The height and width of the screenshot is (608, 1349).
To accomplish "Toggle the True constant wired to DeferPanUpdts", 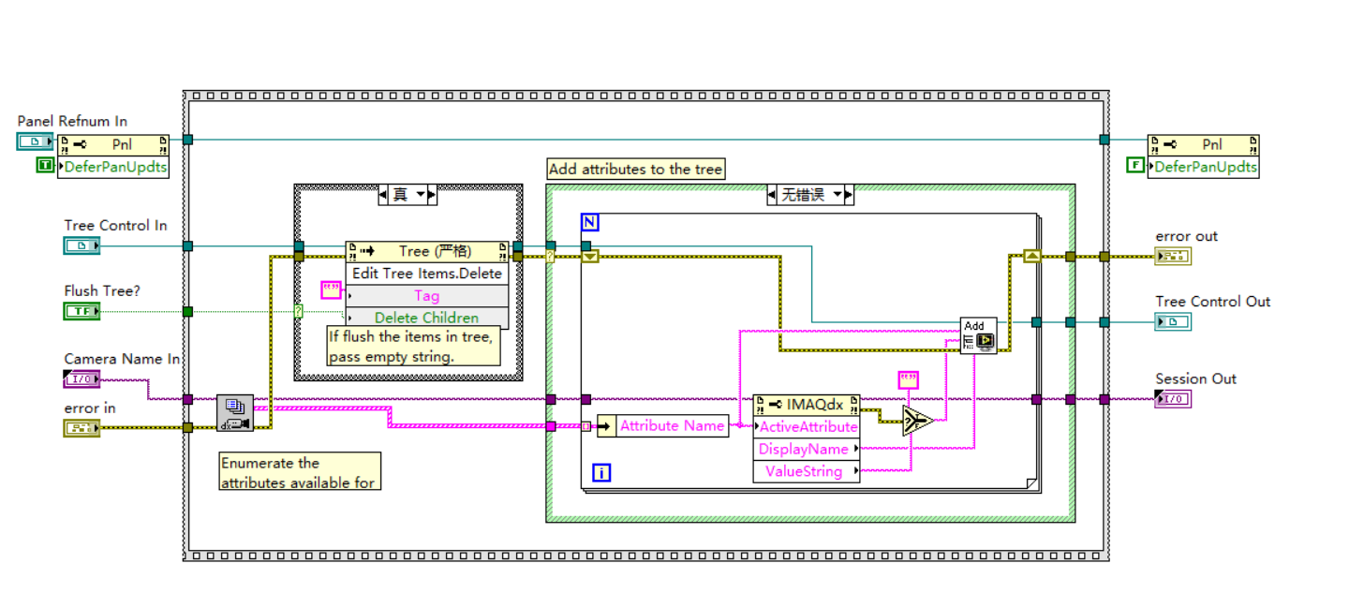I will point(45,166).
